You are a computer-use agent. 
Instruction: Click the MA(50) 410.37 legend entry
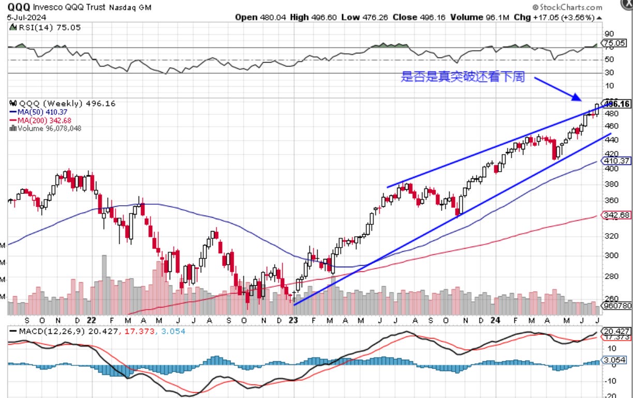(38, 112)
